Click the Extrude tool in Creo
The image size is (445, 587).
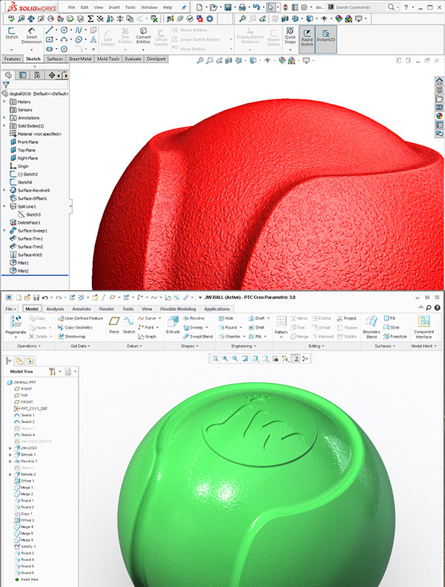coord(173,324)
